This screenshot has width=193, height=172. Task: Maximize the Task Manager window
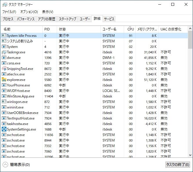click(173, 4)
